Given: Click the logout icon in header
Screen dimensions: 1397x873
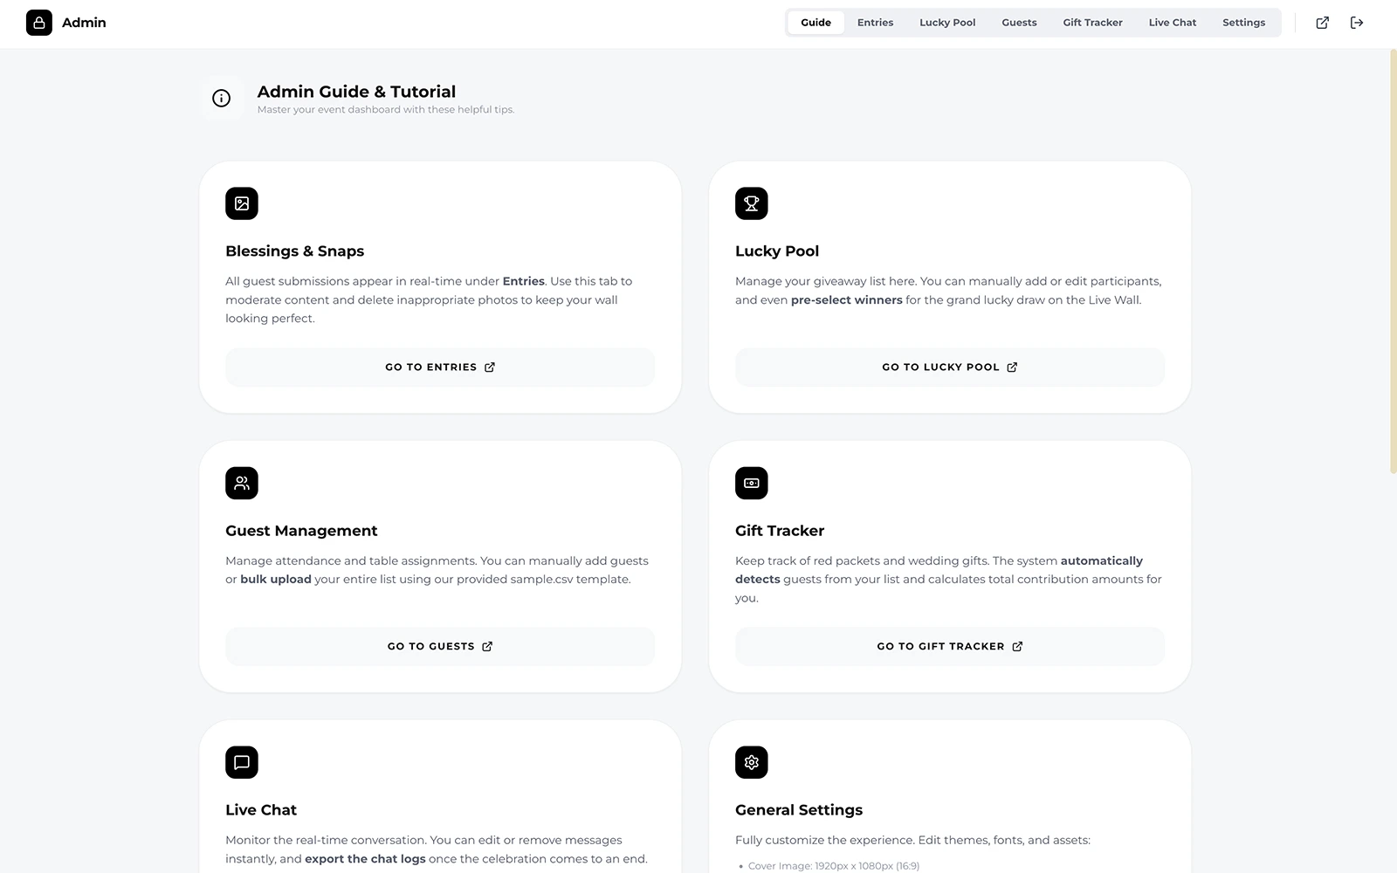Looking at the screenshot, I should click(1357, 23).
